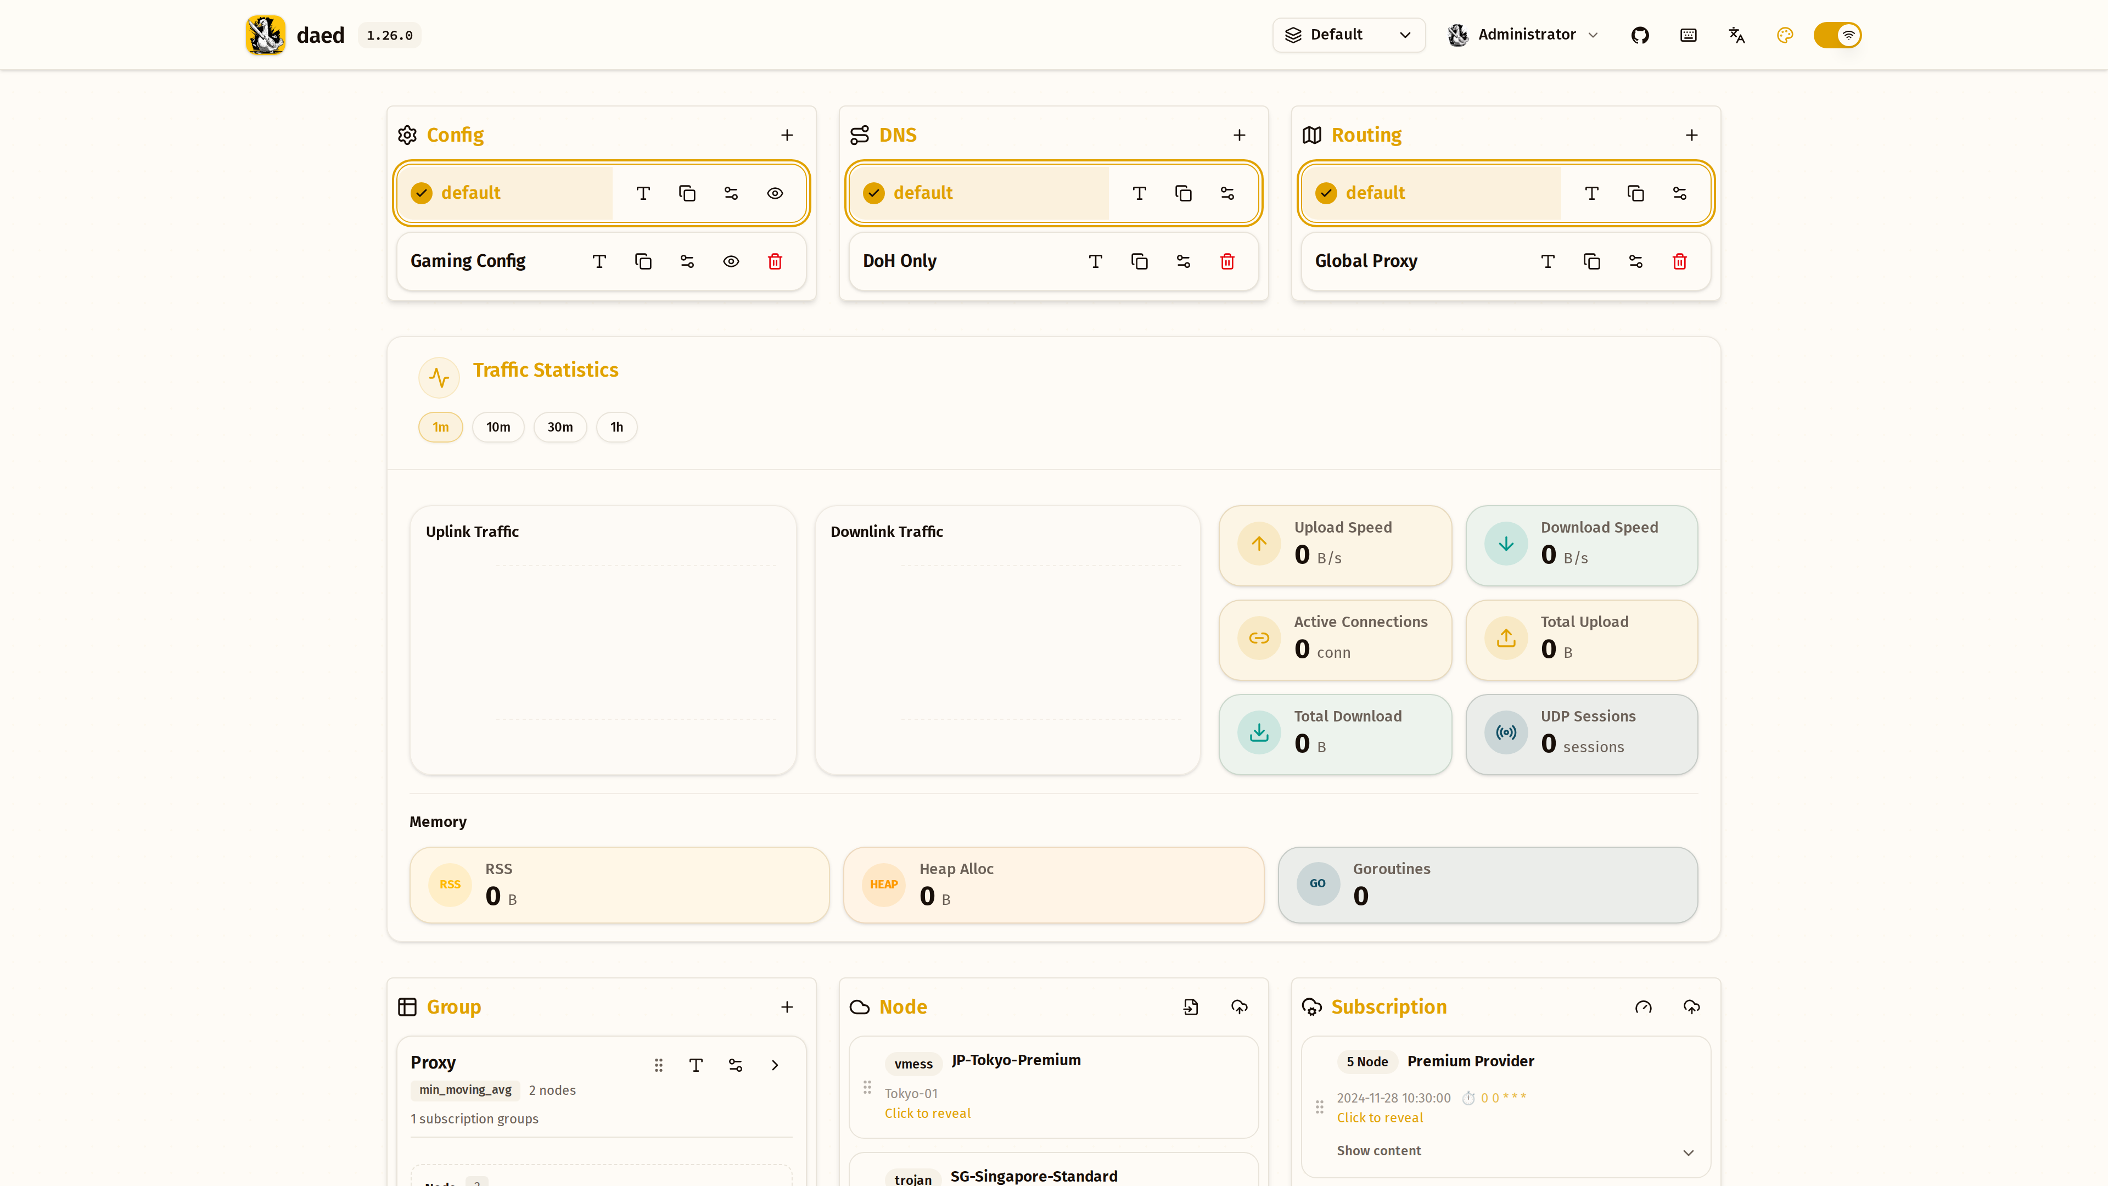
Task: Rename the Proxy group
Action: click(x=696, y=1065)
